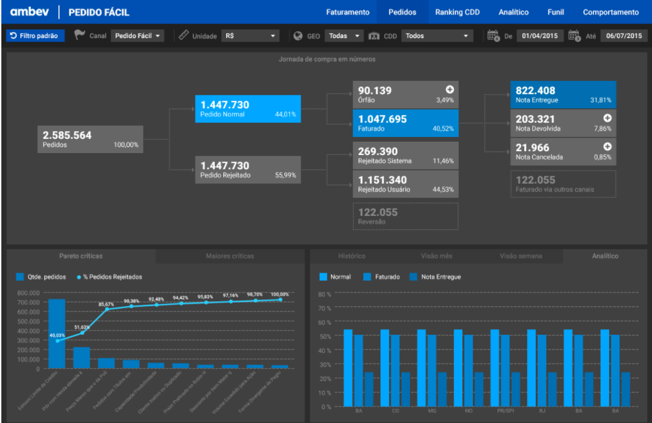The width and height of the screenshot is (652, 423).
Task: Expand the Nota Cancelada plus icon
Action: [x=607, y=146]
